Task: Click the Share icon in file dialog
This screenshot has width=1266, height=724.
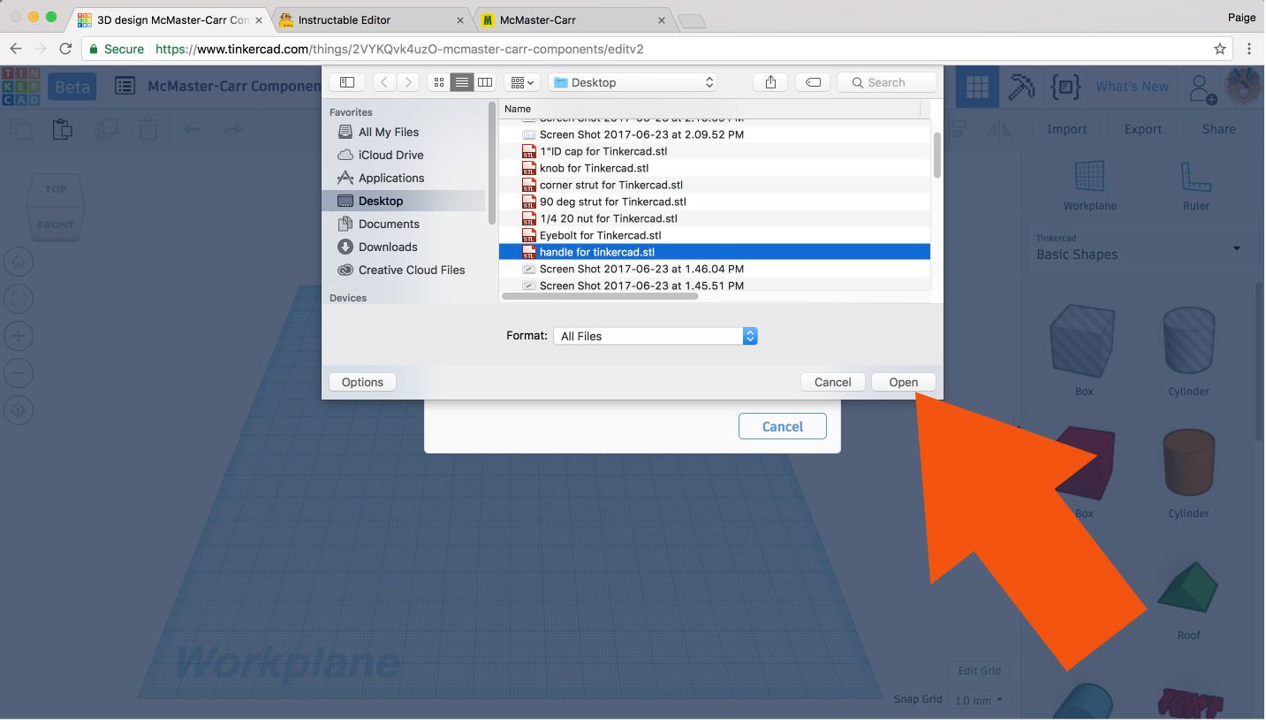Action: point(770,82)
